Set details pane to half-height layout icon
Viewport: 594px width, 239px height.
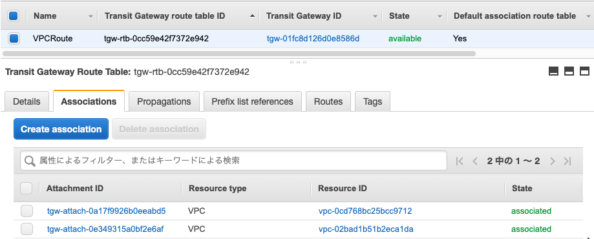[x=569, y=71]
